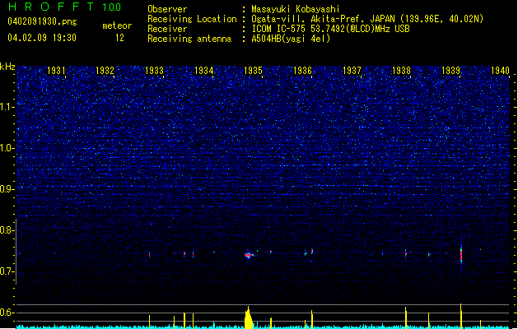Click the 1937 time axis label
518x329 pixels.
click(x=352, y=71)
